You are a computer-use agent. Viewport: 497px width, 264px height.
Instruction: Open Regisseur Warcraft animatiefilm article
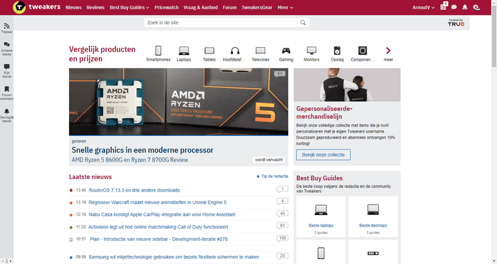point(158,203)
